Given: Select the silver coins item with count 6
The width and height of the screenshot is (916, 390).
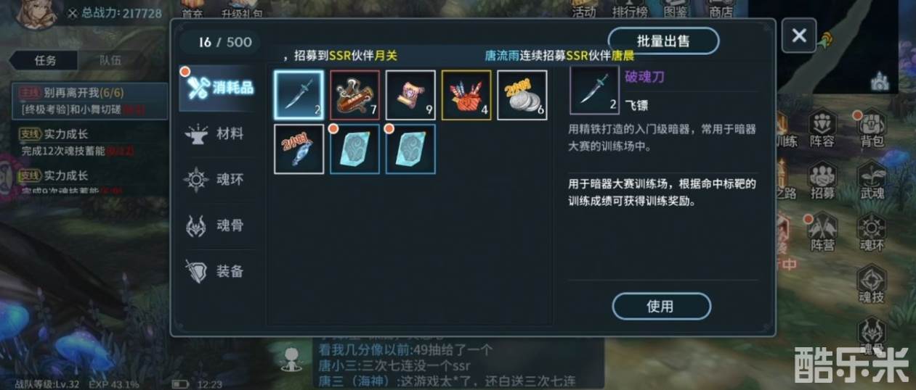Looking at the screenshot, I should (522, 95).
